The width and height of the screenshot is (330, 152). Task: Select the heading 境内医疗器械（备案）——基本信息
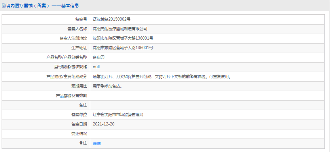42,6
